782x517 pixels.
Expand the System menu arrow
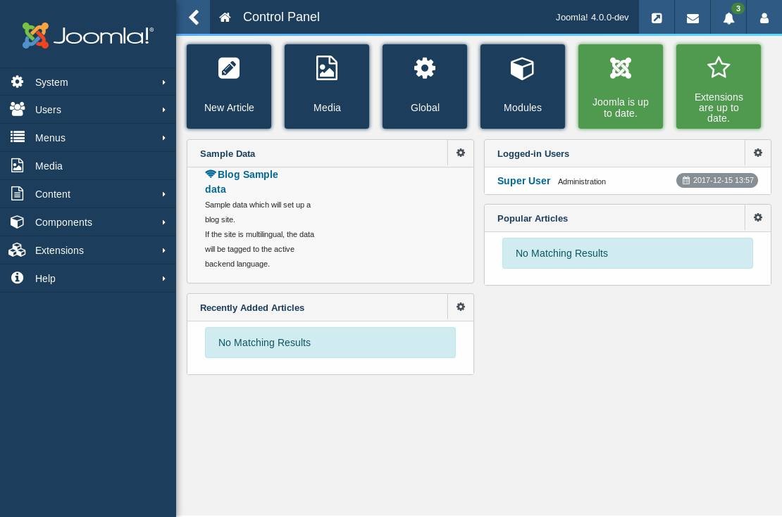click(x=163, y=82)
